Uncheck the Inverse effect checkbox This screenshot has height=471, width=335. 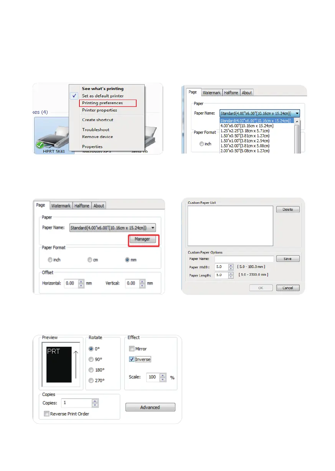pos(132,359)
